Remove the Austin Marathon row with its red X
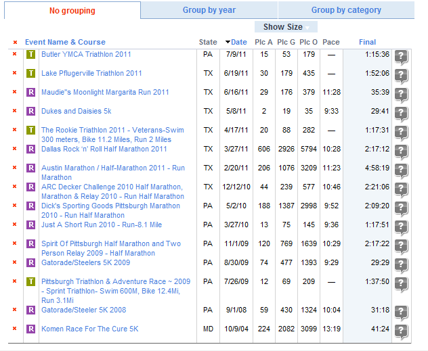The image size is (428, 351). tap(15, 168)
